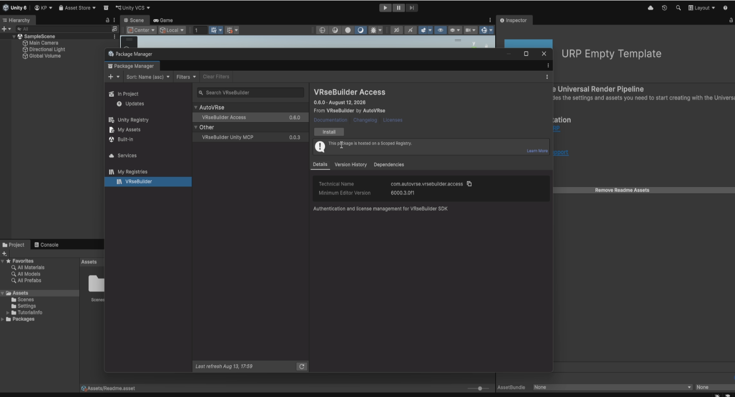Refresh the package list

[x=301, y=366]
